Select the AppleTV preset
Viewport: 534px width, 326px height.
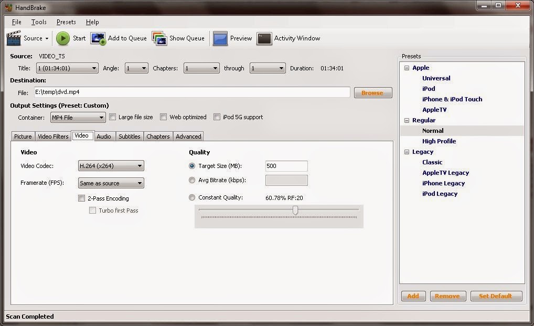coord(434,110)
